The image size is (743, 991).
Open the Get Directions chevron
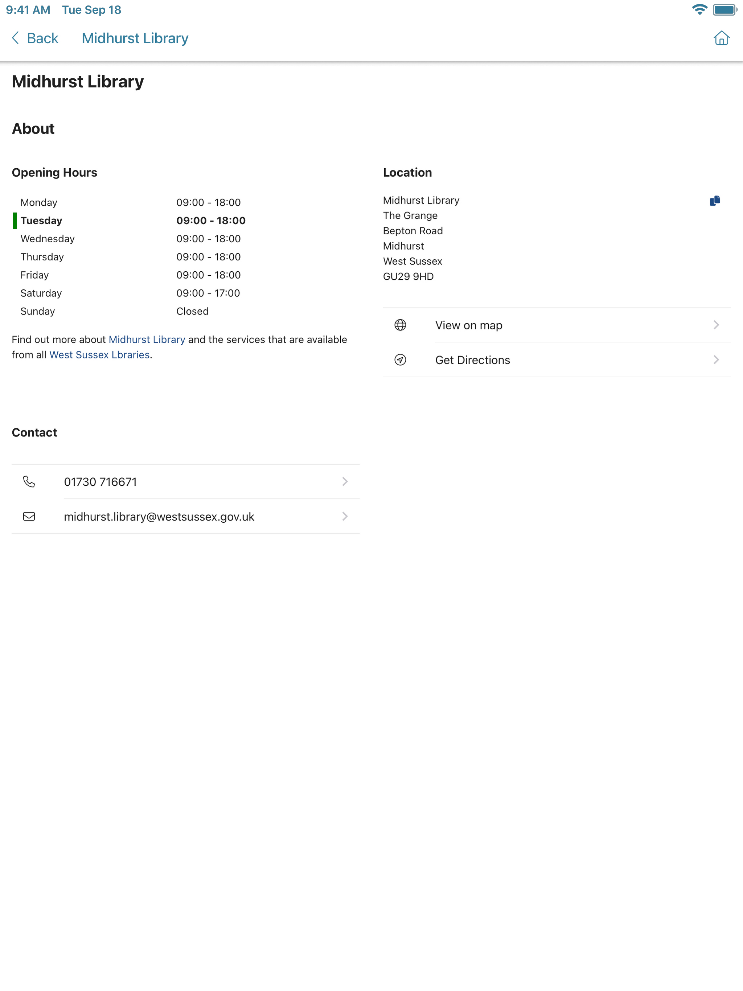click(x=716, y=360)
